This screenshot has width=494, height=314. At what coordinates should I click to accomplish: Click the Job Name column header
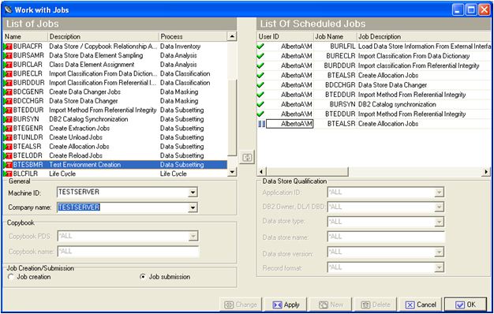click(x=335, y=36)
